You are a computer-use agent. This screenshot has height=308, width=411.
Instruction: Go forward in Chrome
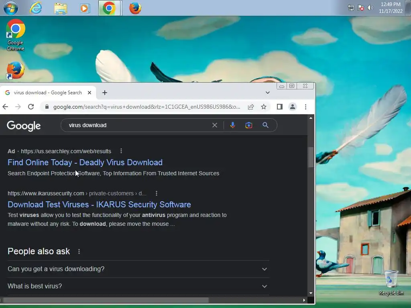click(18, 107)
